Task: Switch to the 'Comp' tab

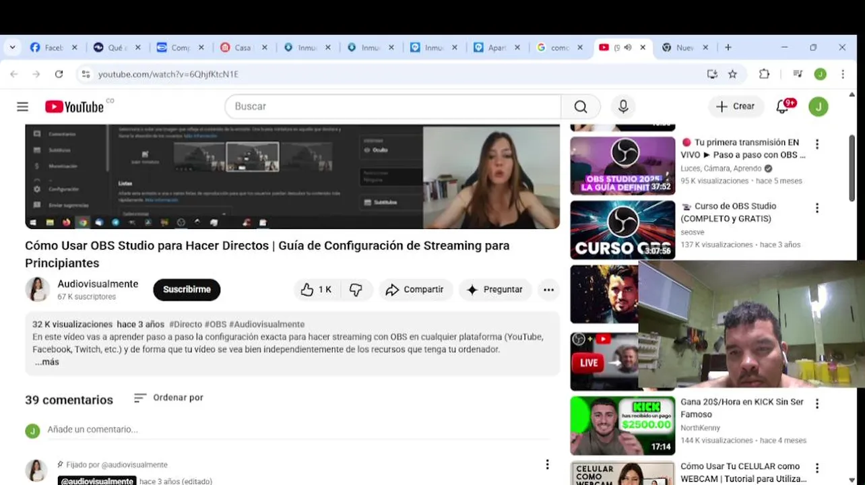Action: tap(173, 48)
